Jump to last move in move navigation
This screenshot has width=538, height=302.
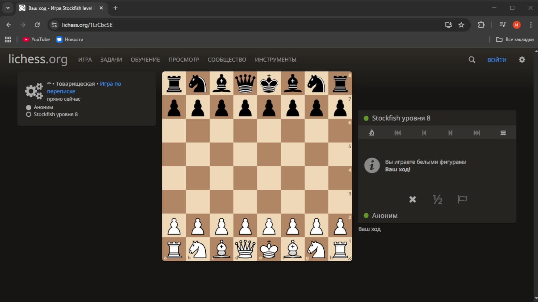pos(477,133)
